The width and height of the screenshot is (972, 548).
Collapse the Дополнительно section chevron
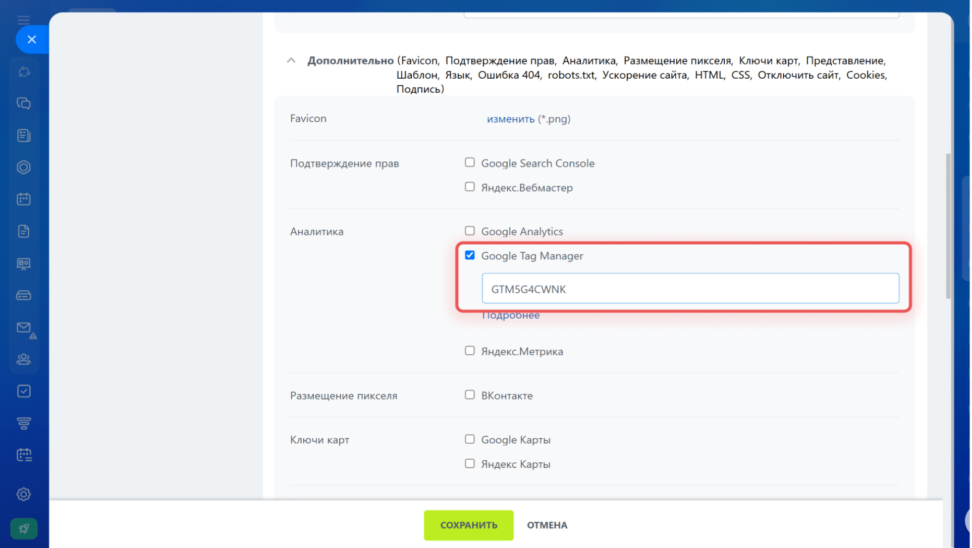(291, 61)
